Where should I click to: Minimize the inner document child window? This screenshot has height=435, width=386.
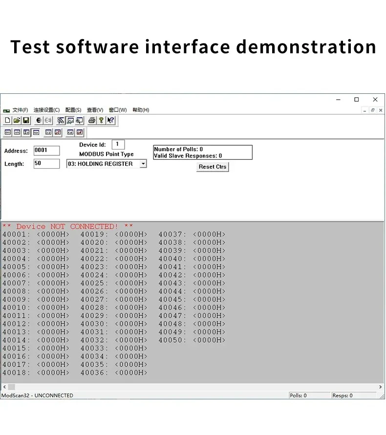click(x=365, y=110)
